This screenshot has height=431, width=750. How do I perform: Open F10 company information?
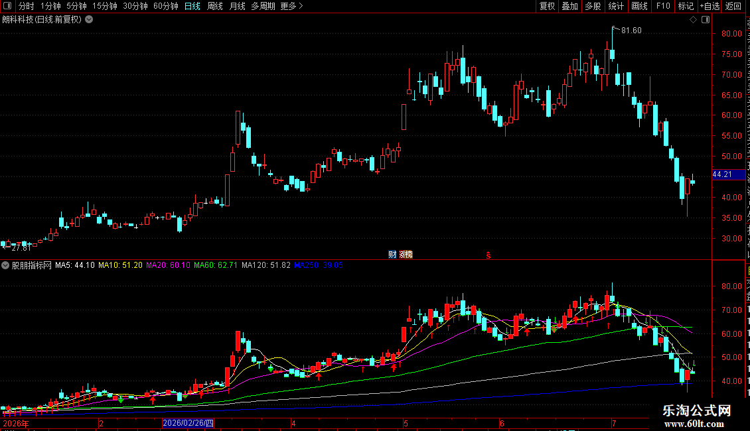pos(663,6)
